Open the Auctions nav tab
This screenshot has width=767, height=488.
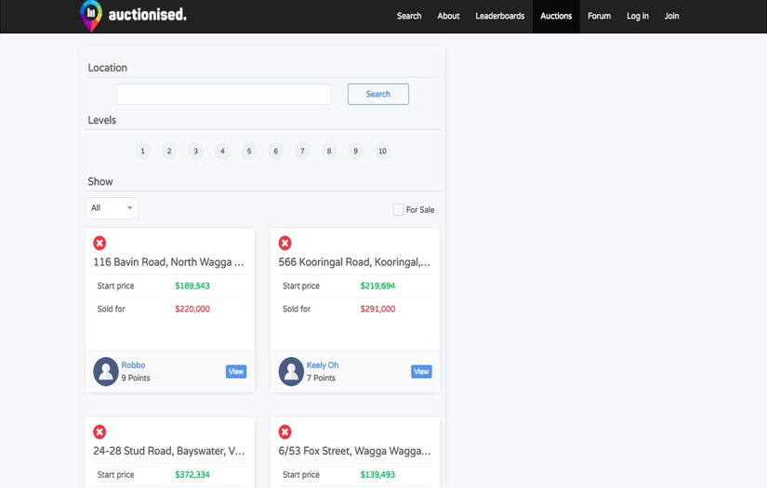(x=556, y=16)
